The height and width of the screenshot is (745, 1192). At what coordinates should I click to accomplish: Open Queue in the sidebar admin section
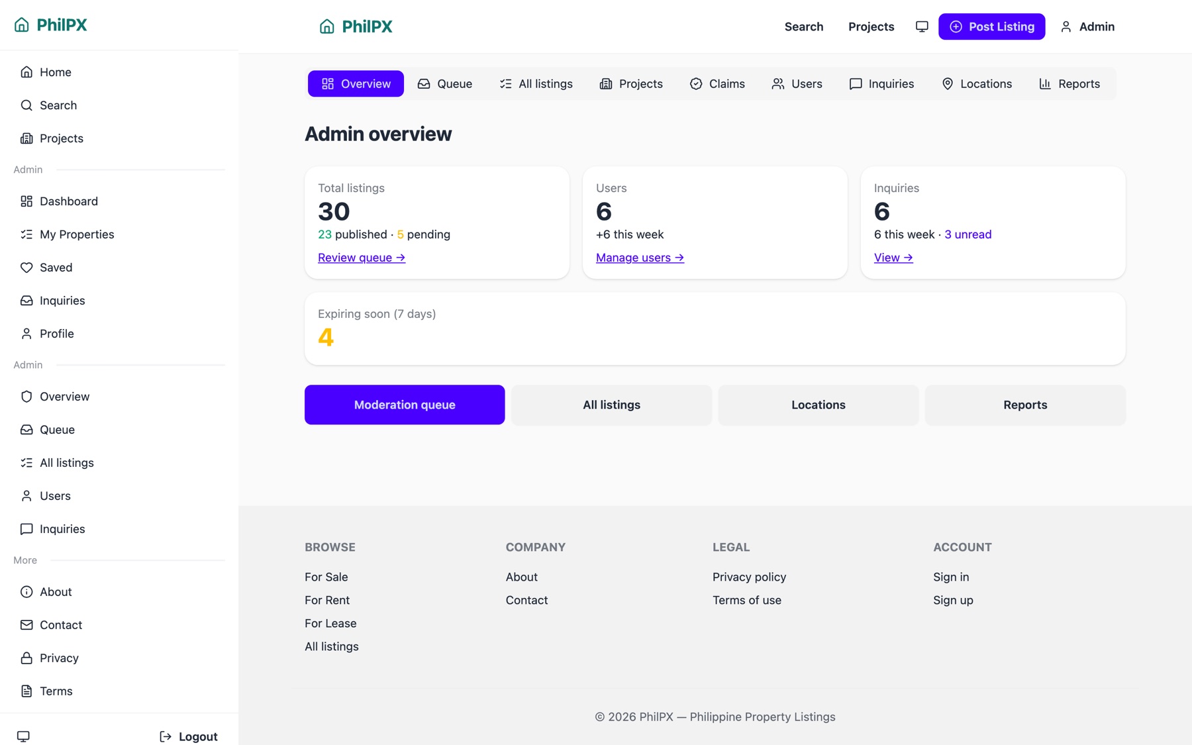click(119, 430)
